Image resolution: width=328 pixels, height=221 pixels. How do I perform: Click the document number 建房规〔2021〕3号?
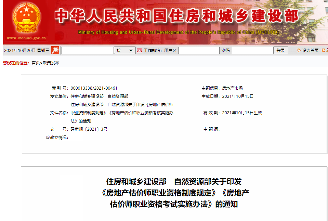89,129
